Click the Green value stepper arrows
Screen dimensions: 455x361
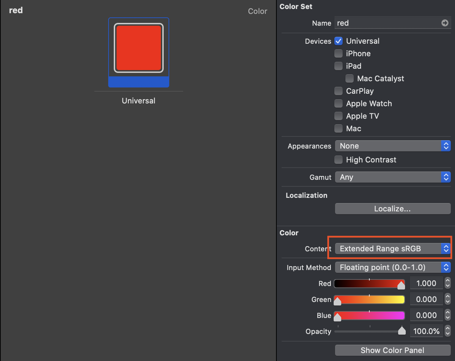(448, 299)
